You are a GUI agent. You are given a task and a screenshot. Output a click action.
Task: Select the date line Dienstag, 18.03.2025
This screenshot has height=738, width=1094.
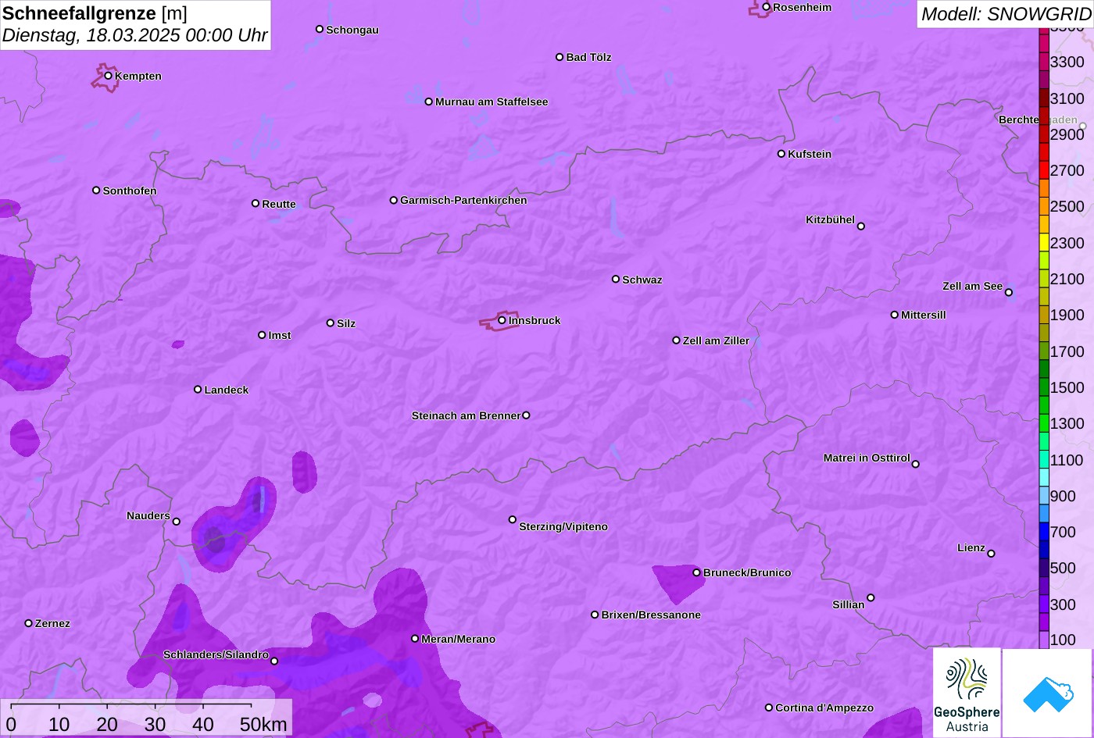click(x=134, y=35)
